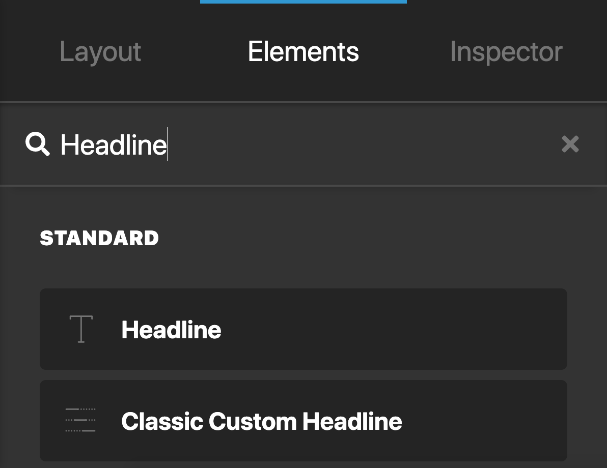The image size is (607, 468).
Task: Click the search icon inside the search bar
Action: point(36,144)
